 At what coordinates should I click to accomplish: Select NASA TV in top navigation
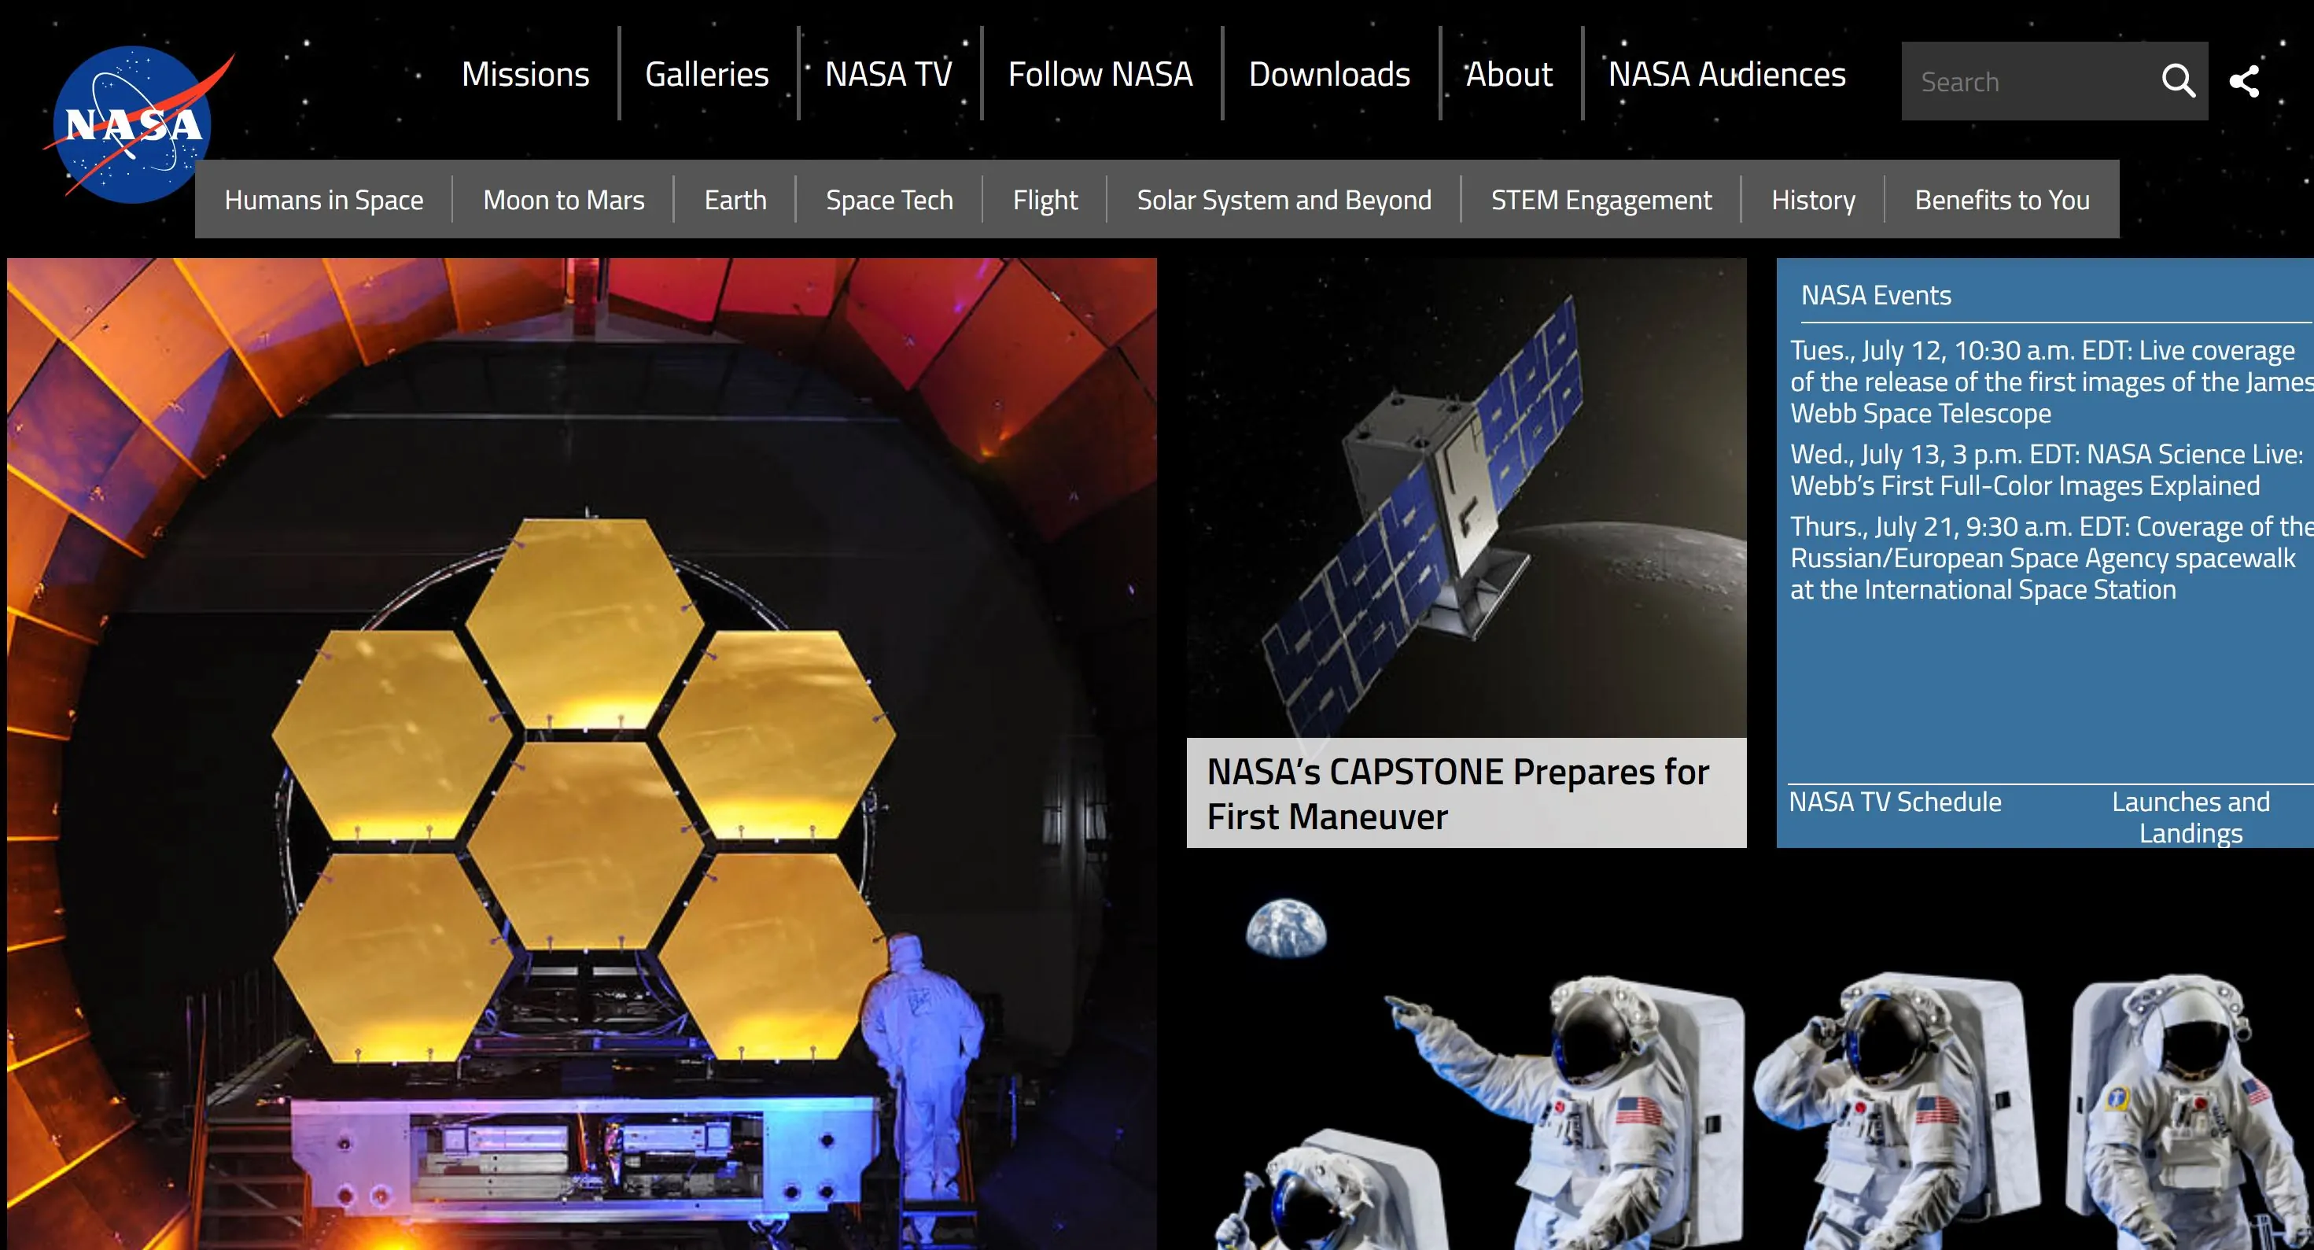click(889, 74)
